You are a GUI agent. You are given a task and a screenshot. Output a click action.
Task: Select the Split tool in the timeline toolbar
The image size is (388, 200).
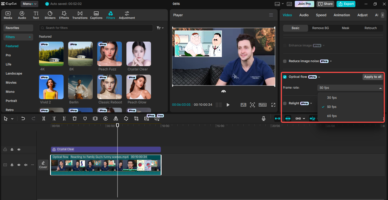click(x=44, y=118)
